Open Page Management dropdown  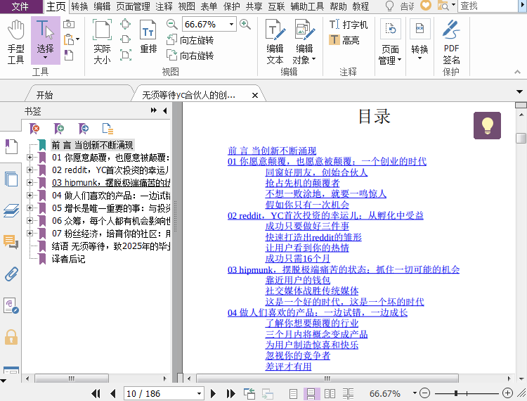pos(390,42)
